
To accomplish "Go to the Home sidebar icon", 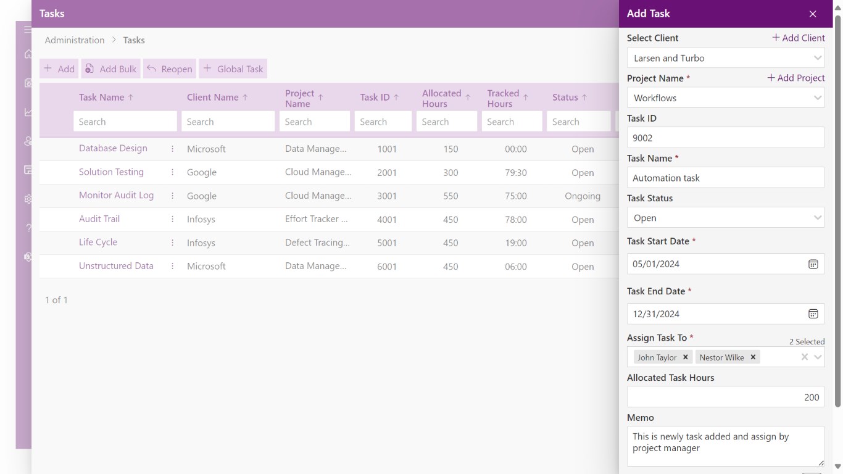I will 28,54.
